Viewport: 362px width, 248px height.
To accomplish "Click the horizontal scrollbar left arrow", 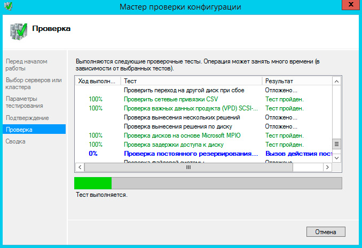I will [80, 167].
